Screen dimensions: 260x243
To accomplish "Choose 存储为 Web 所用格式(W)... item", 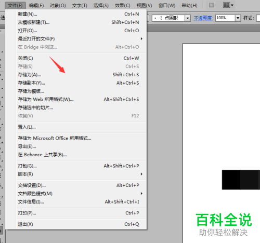I will point(81,100).
